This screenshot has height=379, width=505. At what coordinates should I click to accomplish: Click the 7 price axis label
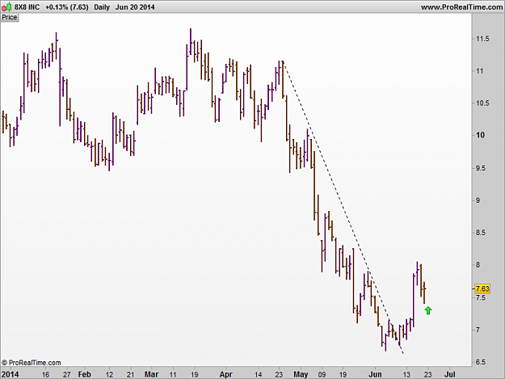478,330
